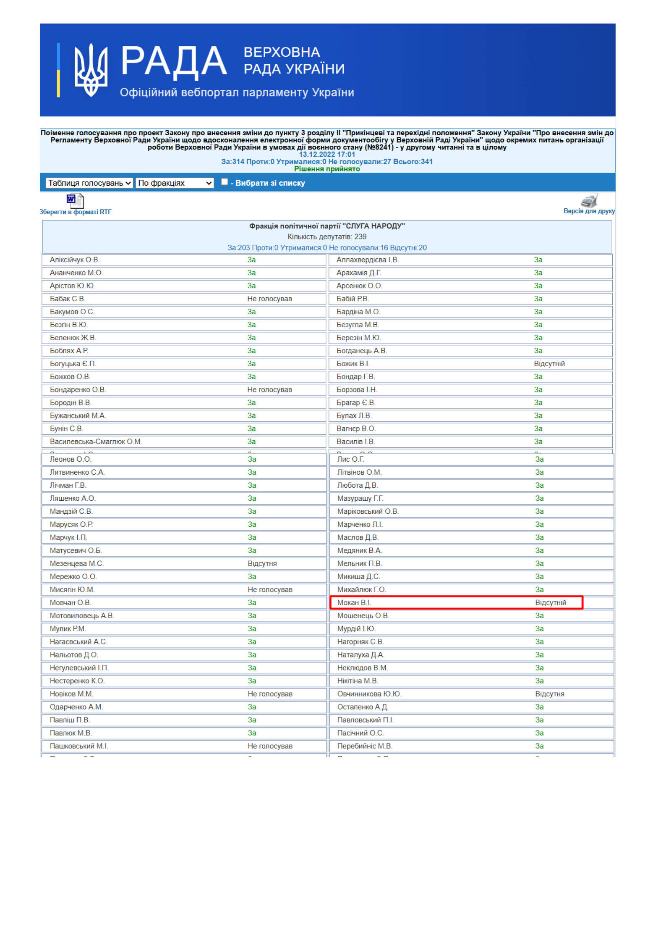Select deputy name 'Мотовиловець А.В.'
The height and width of the screenshot is (943, 666).
82,615
